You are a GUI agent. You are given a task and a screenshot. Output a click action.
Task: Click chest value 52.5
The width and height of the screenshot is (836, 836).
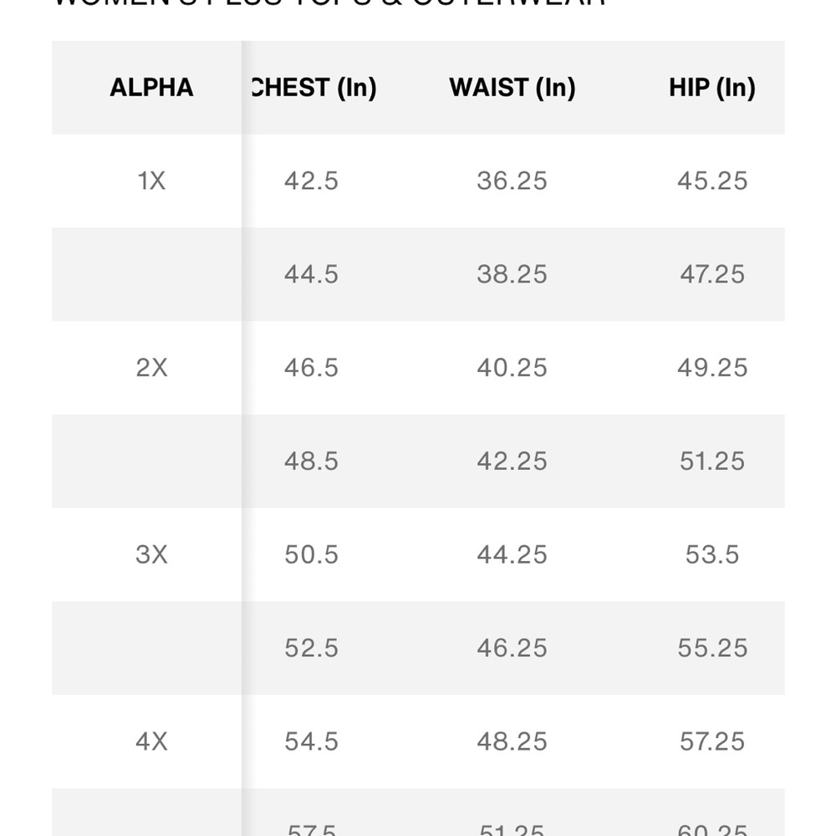tap(311, 649)
